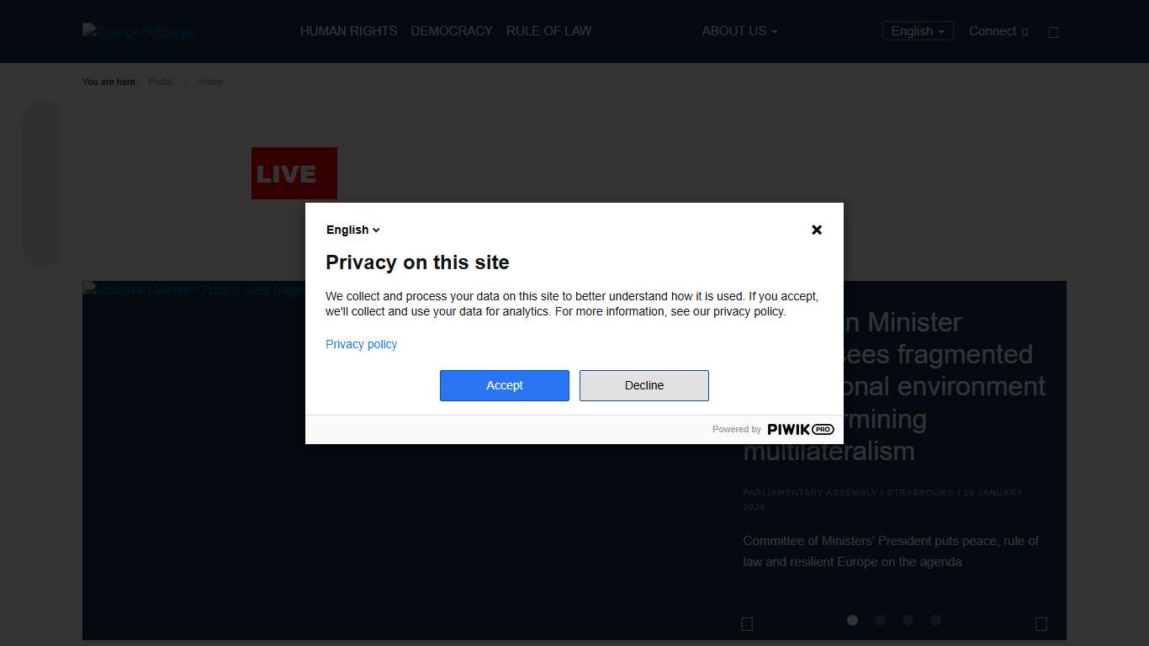Open the RULE OF LAW menu item
Image resolution: width=1149 pixels, height=646 pixels.
[x=548, y=31]
